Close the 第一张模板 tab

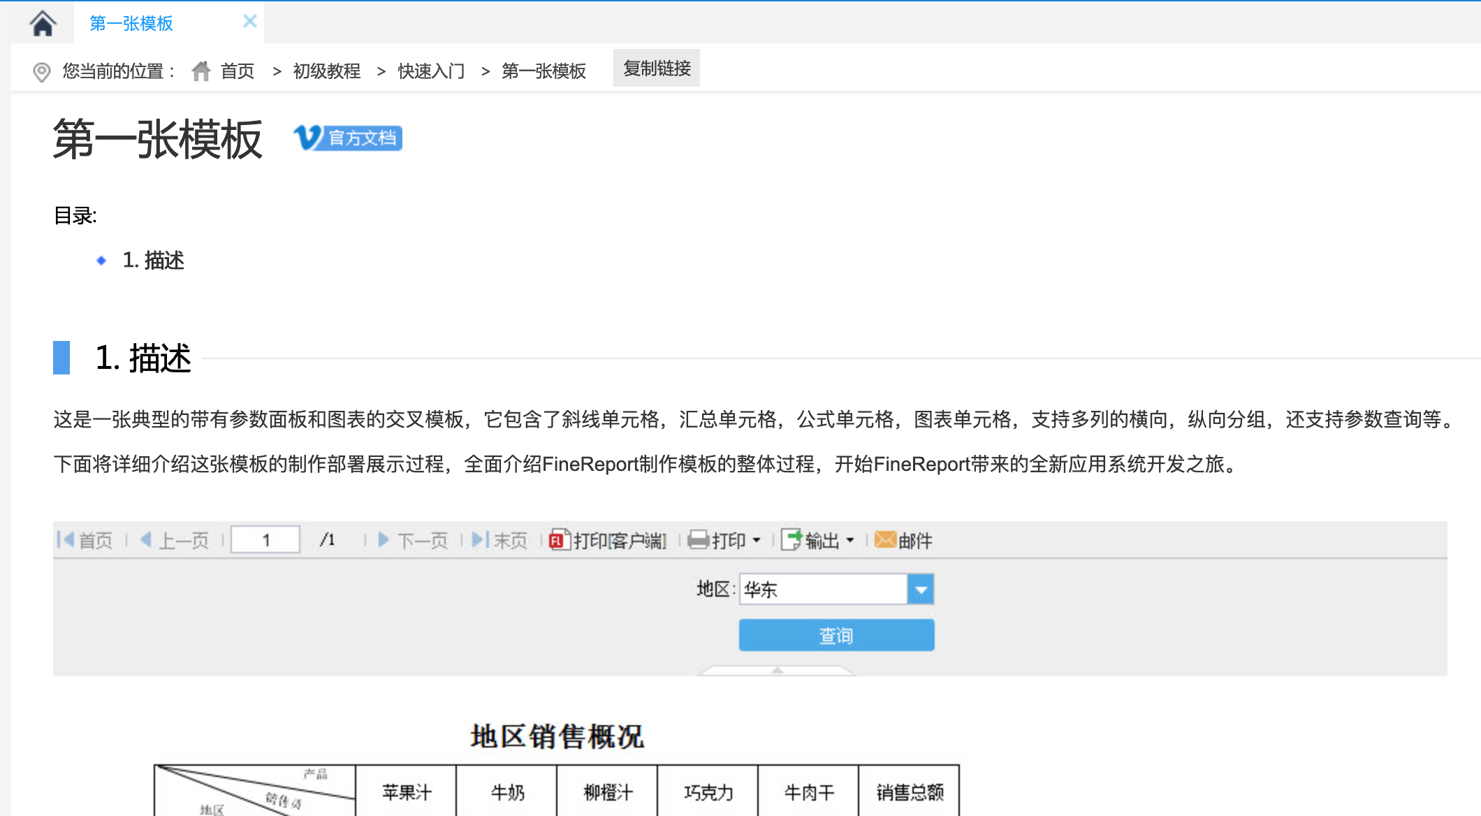coord(249,22)
